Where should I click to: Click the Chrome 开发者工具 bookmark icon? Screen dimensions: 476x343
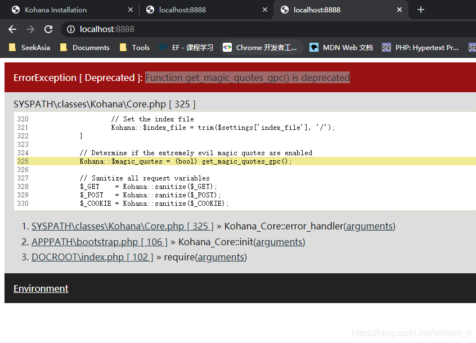[x=227, y=47]
